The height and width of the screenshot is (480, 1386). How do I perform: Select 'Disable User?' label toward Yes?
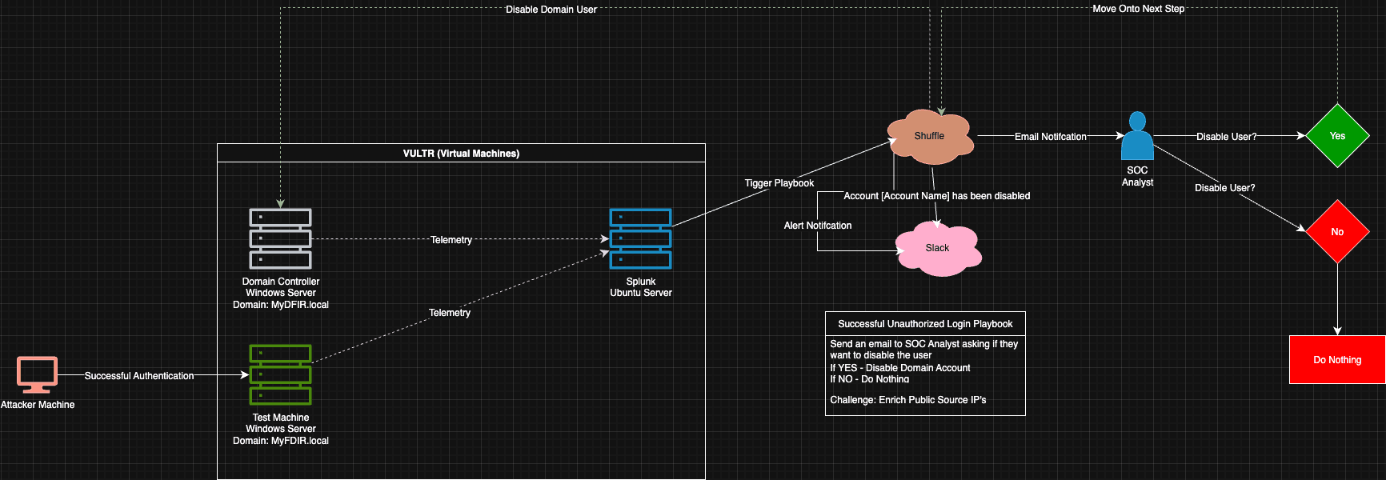click(x=1227, y=137)
